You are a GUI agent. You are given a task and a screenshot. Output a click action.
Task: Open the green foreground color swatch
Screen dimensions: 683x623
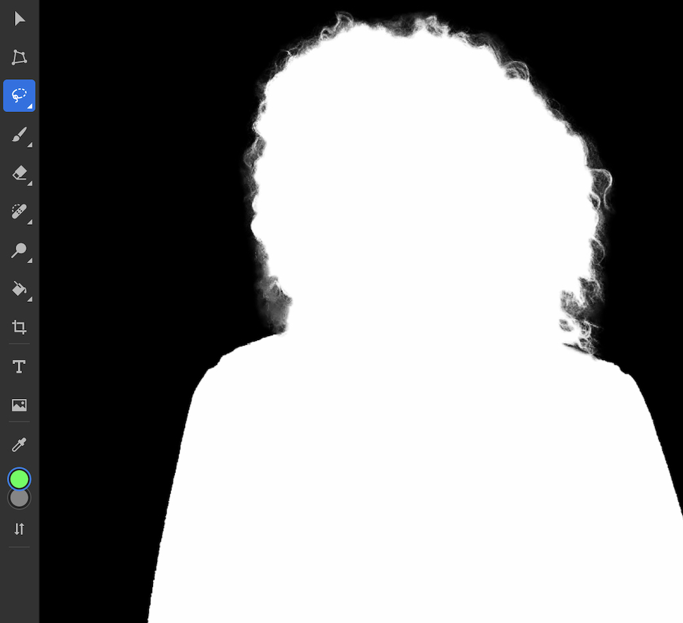coord(19,480)
